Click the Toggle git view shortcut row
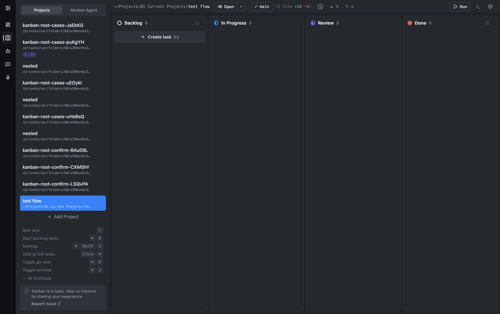The width and height of the screenshot is (500, 314). coord(63,262)
